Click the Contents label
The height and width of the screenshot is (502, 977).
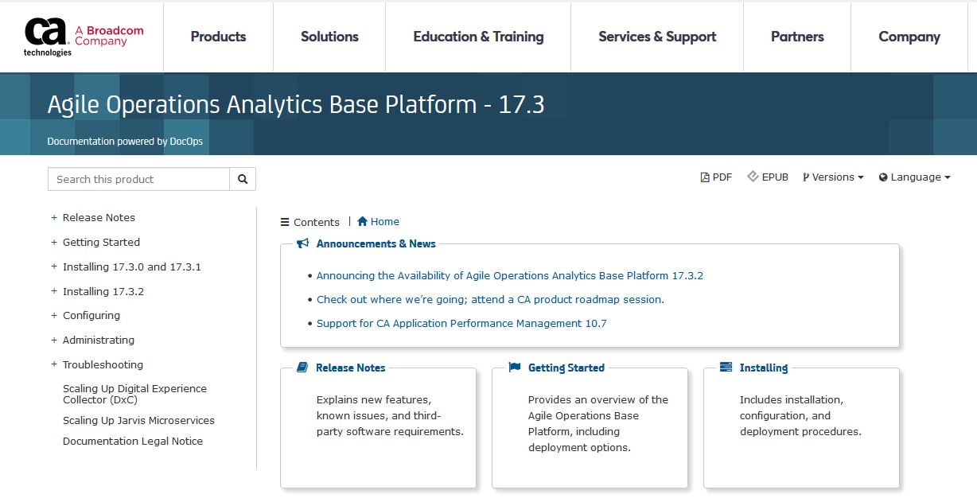317,222
